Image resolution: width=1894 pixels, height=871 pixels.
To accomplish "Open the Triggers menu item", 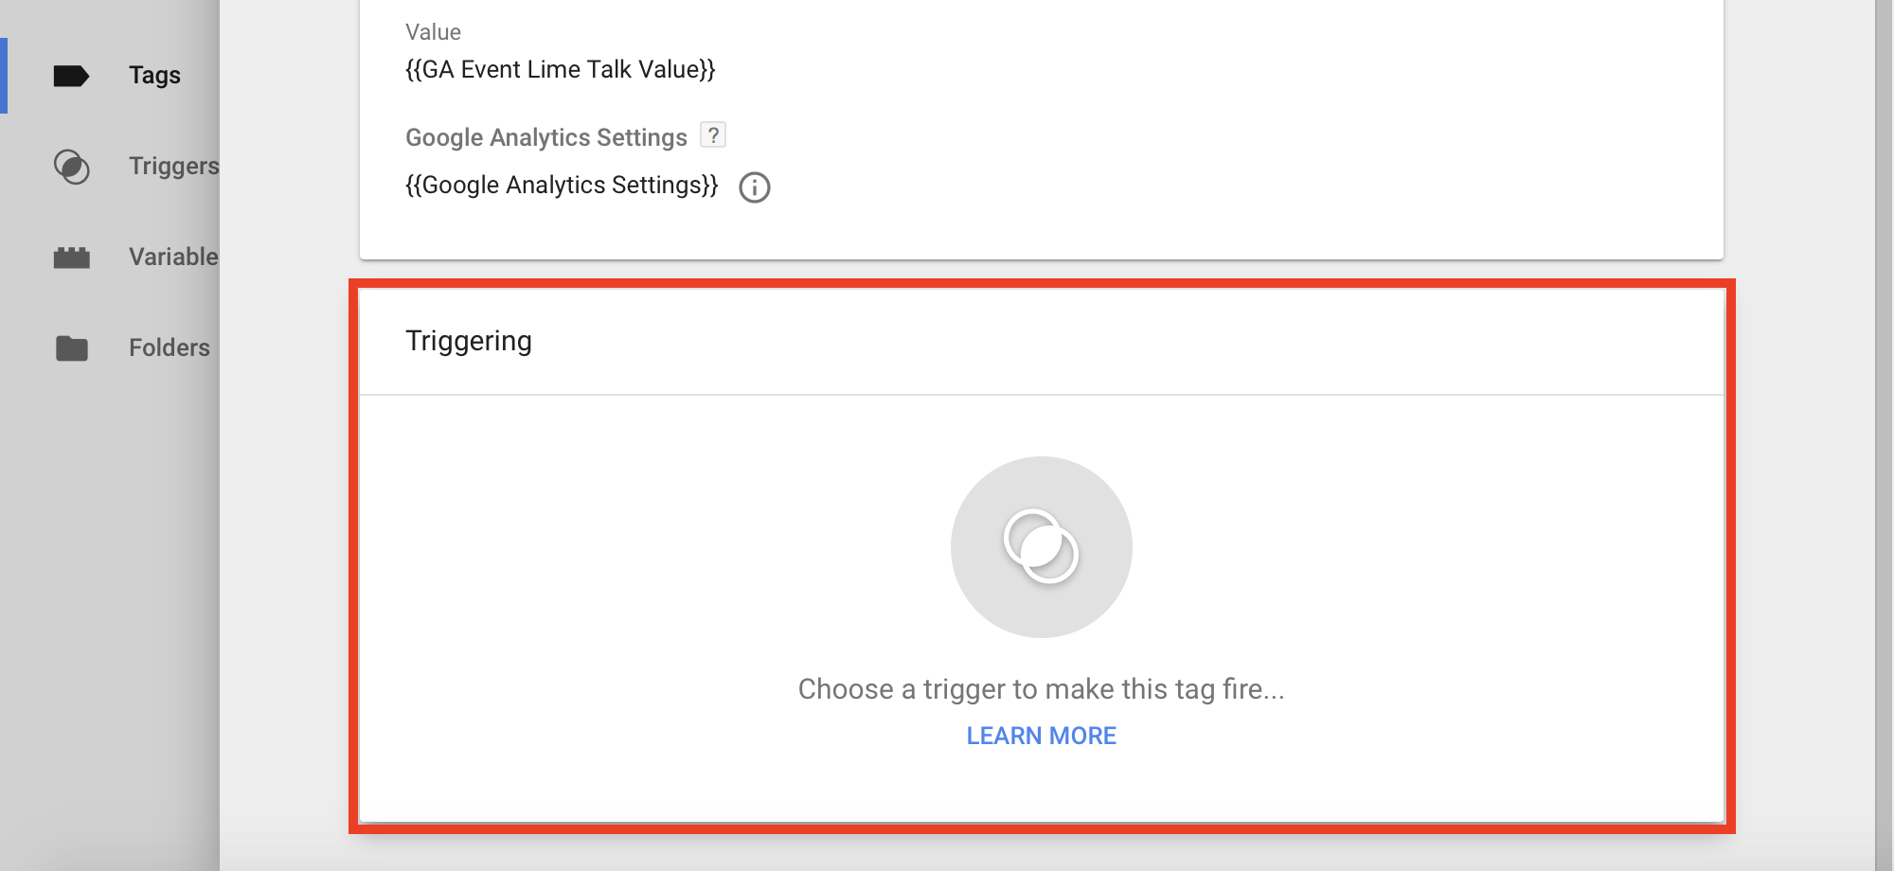I will [x=174, y=167].
